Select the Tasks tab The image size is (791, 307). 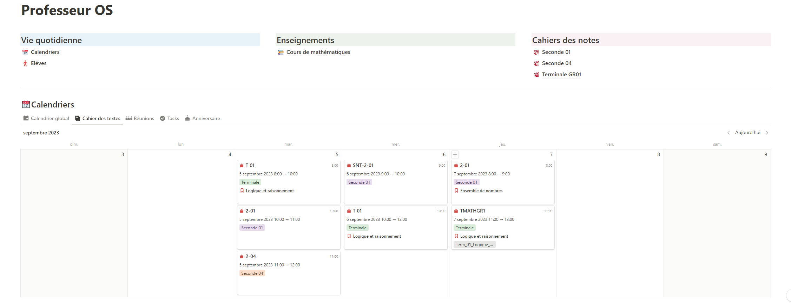point(170,118)
